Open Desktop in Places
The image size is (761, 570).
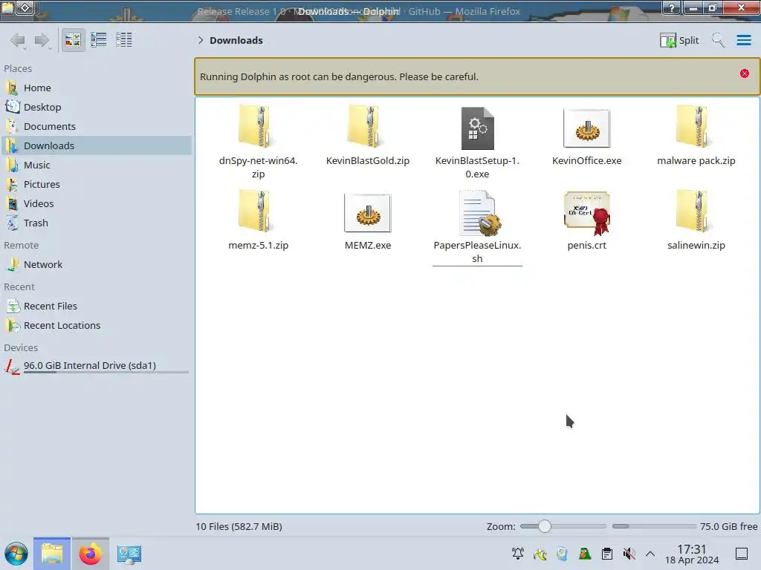[x=97, y=107]
